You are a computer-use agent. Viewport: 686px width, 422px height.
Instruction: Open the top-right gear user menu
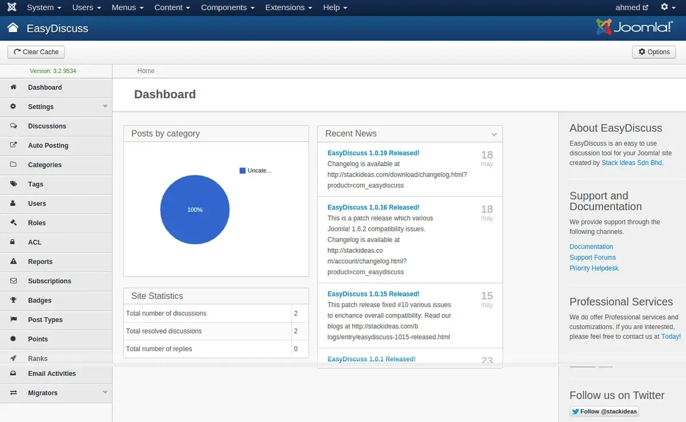point(668,7)
